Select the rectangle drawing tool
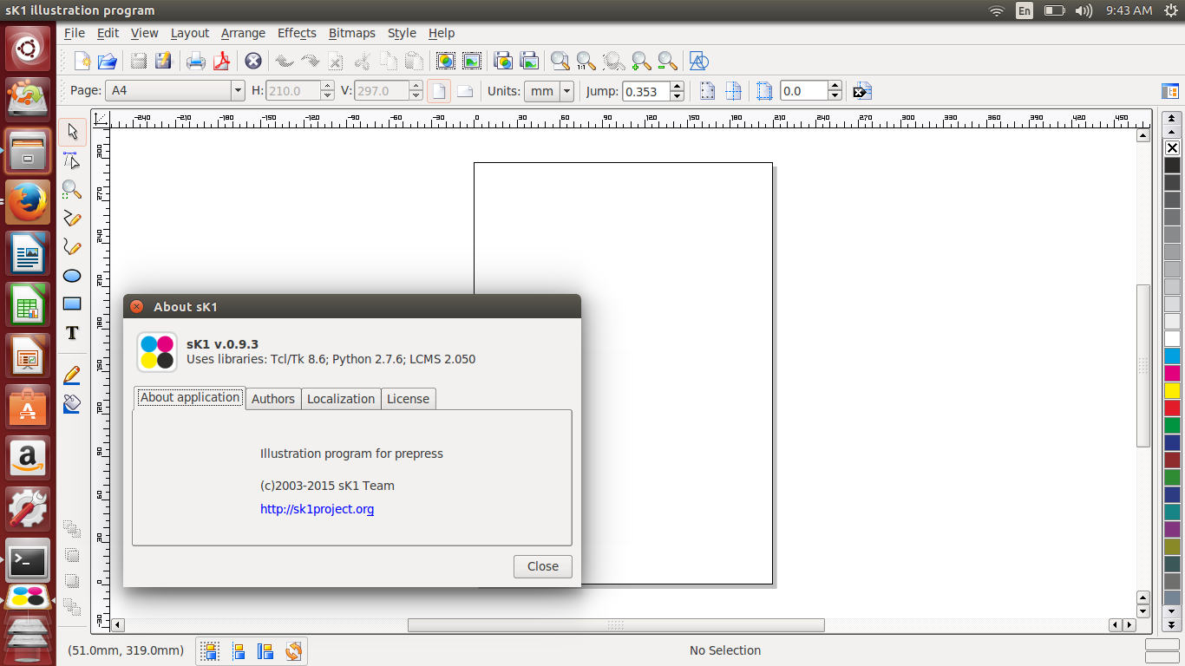 point(72,304)
